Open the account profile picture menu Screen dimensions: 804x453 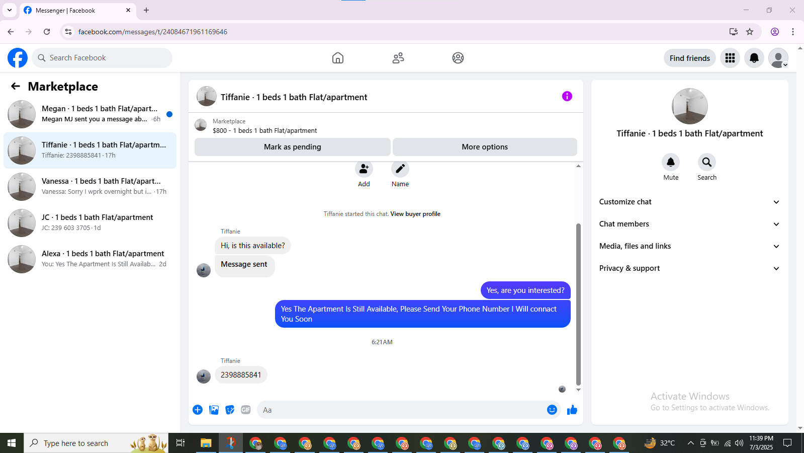(778, 58)
